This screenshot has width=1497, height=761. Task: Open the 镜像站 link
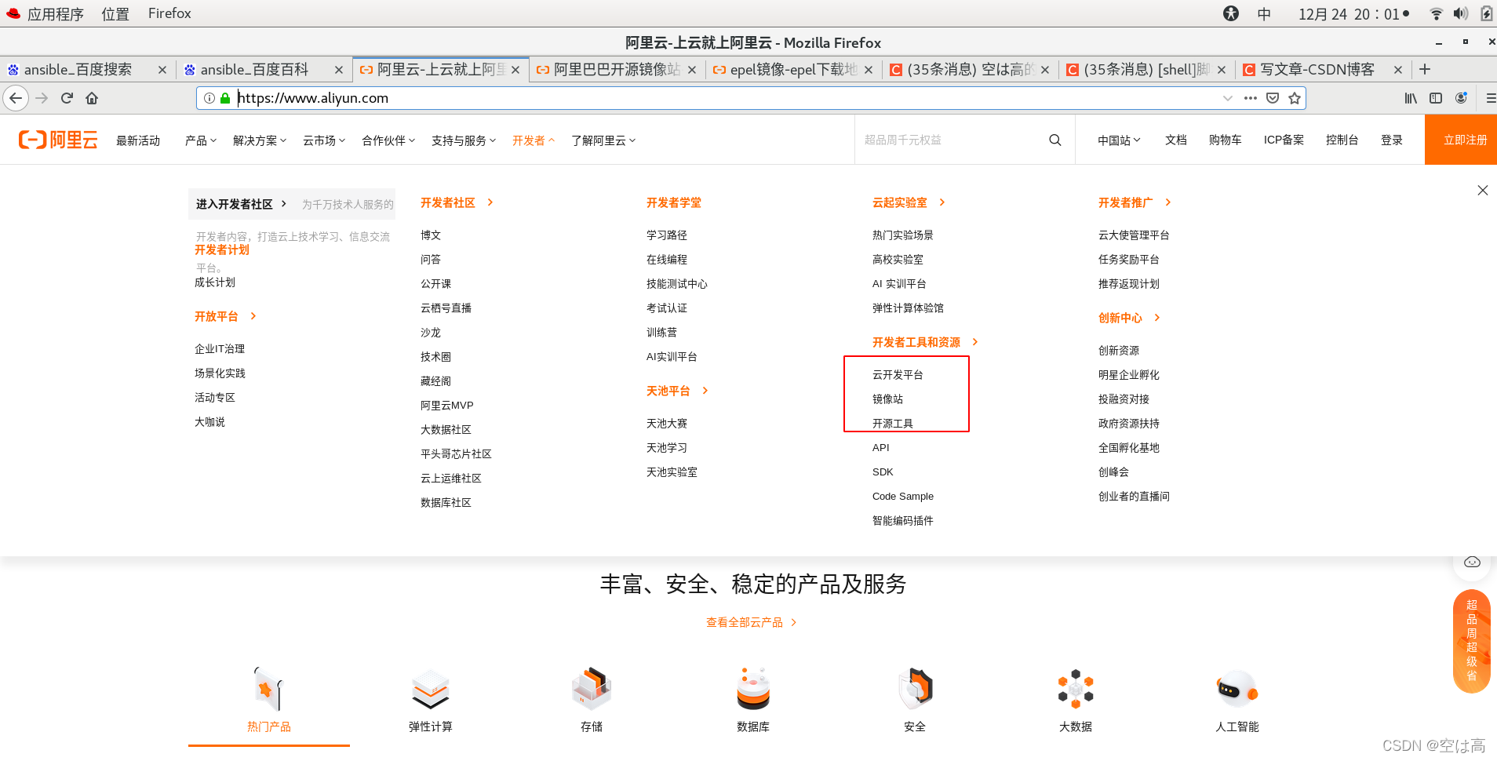[x=887, y=399]
